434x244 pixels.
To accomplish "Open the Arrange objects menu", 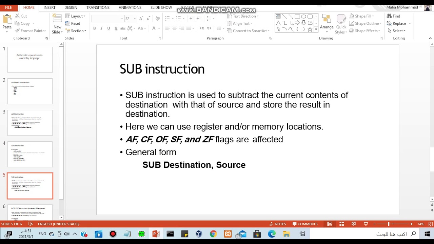I will 327,24.
